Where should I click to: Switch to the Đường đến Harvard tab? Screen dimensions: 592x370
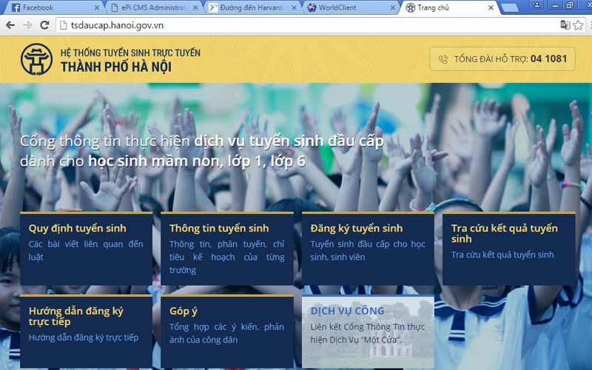point(248,8)
